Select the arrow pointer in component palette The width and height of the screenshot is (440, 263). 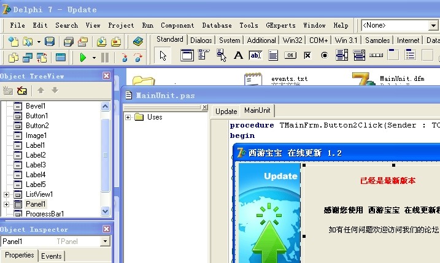pyautogui.click(x=163, y=56)
